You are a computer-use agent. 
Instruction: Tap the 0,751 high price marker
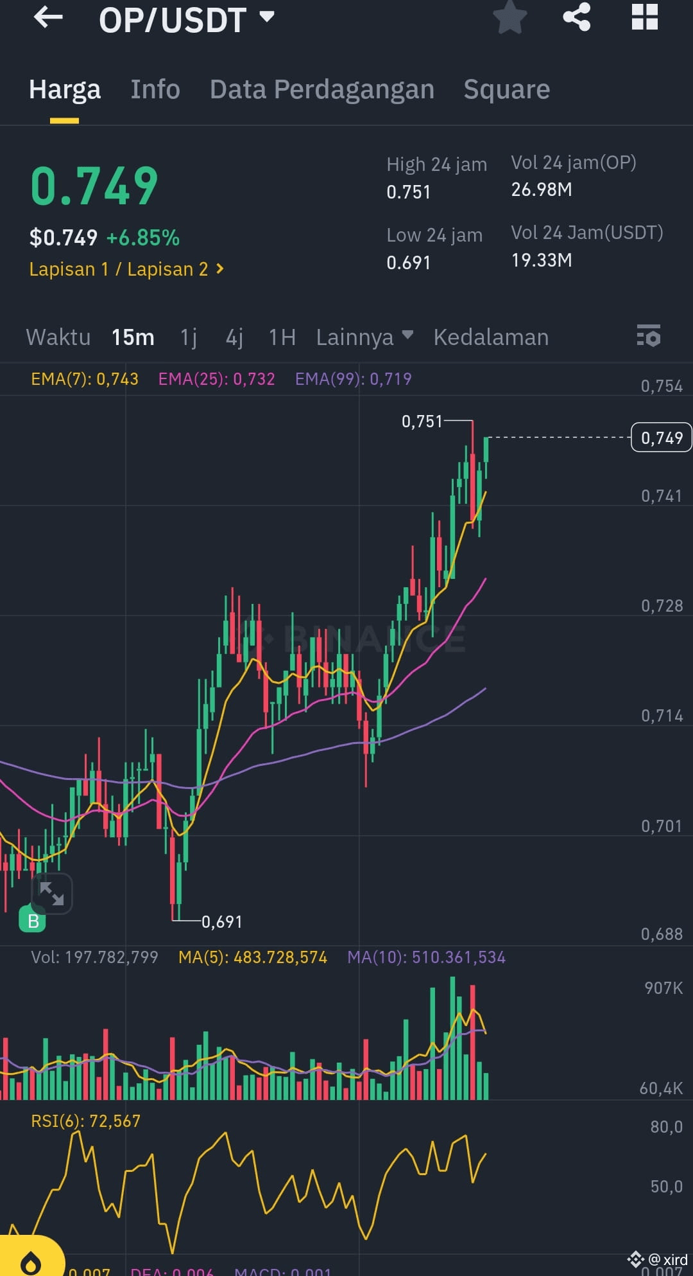coord(422,421)
